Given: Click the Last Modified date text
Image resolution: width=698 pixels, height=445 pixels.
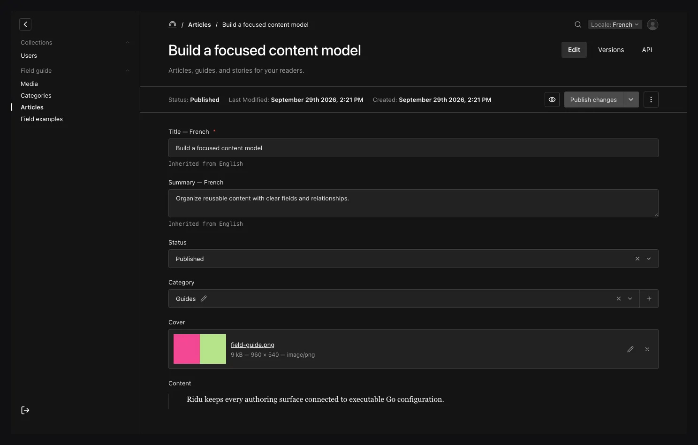Looking at the screenshot, I should pos(296,100).
